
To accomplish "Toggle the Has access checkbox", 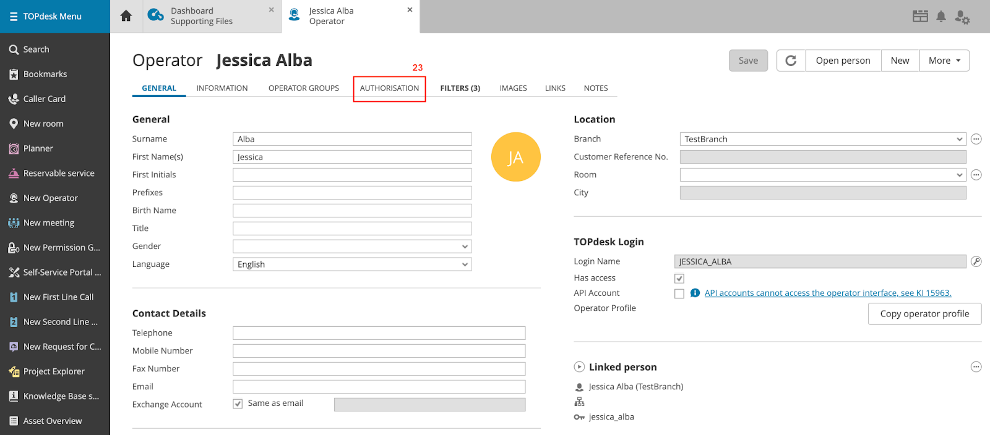I will (679, 279).
